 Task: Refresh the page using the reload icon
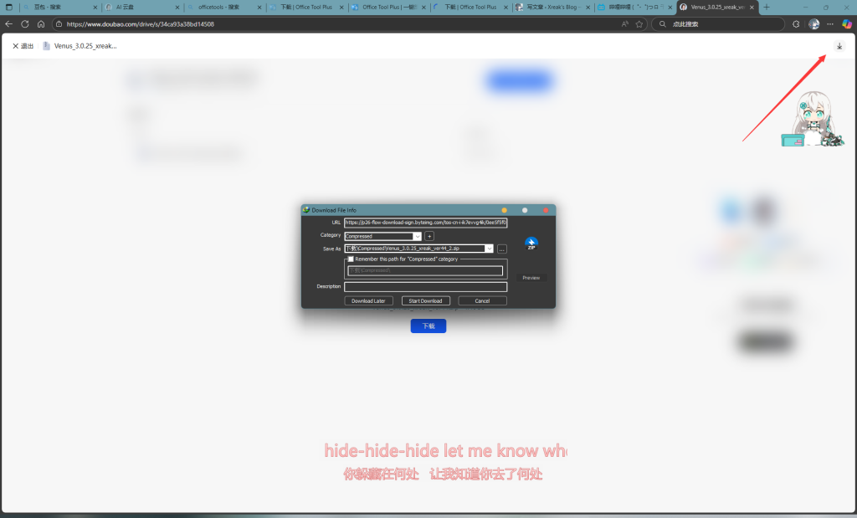click(x=25, y=24)
